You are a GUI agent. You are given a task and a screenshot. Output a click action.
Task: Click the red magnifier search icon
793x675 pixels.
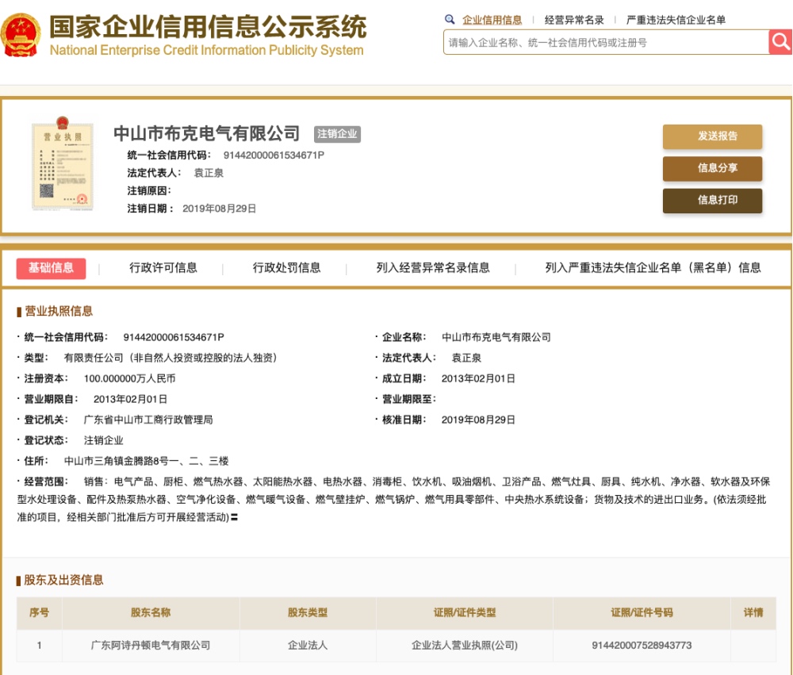(x=780, y=41)
